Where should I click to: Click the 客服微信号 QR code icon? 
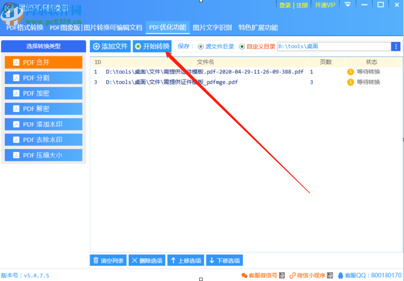pos(281,275)
